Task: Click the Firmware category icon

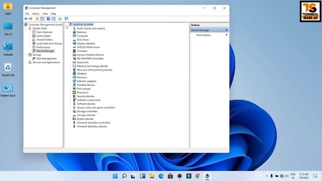Action: point(74,51)
